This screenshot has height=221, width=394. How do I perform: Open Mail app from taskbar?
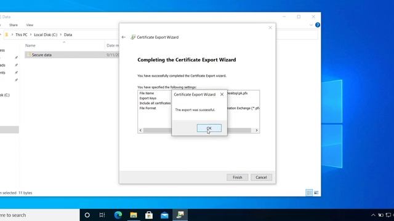pos(164,215)
